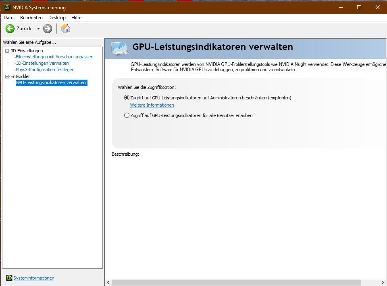The width and height of the screenshot is (387, 286).
Task: Click the Systeminformationen icon at bottom left
Action: 9,278
